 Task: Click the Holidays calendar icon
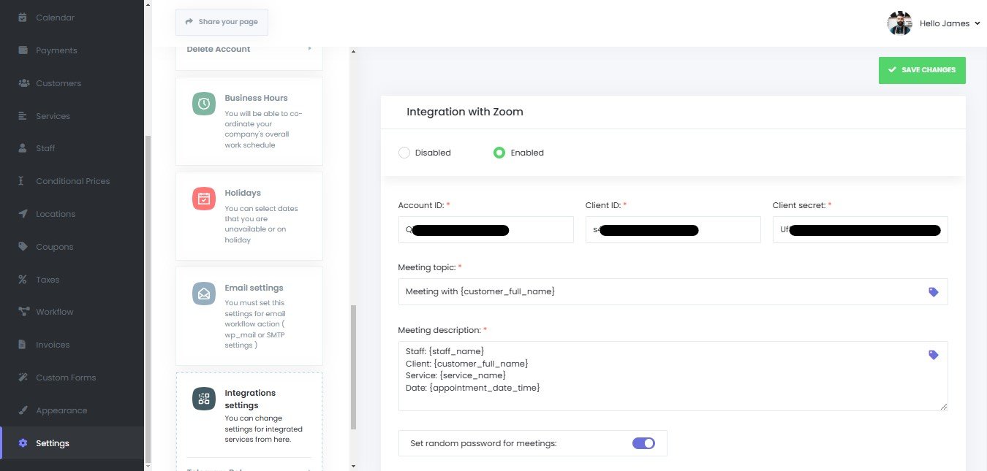tap(203, 199)
